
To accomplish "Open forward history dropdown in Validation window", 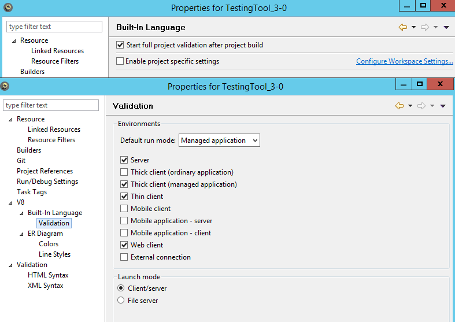I will (x=432, y=106).
